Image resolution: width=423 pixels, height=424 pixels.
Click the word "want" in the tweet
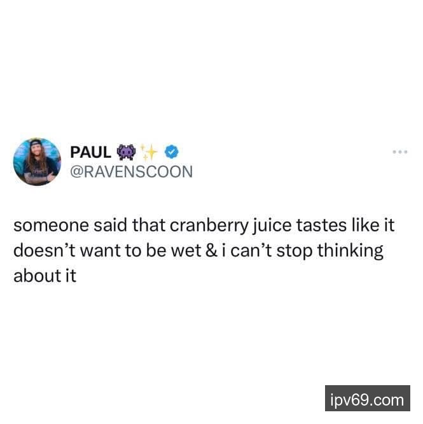coord(101,251)
